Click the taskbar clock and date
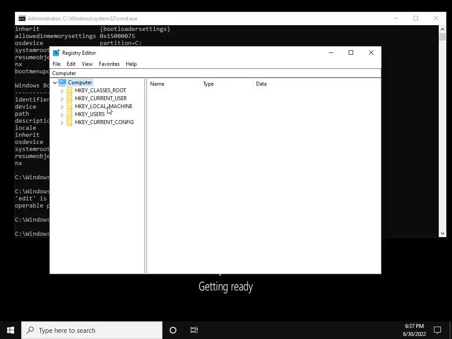The height and width of the screenshot is (339, 452). (414, 330)
